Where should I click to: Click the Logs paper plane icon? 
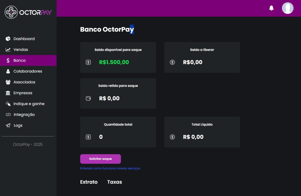pyautogui.click(x=8, y=125)
